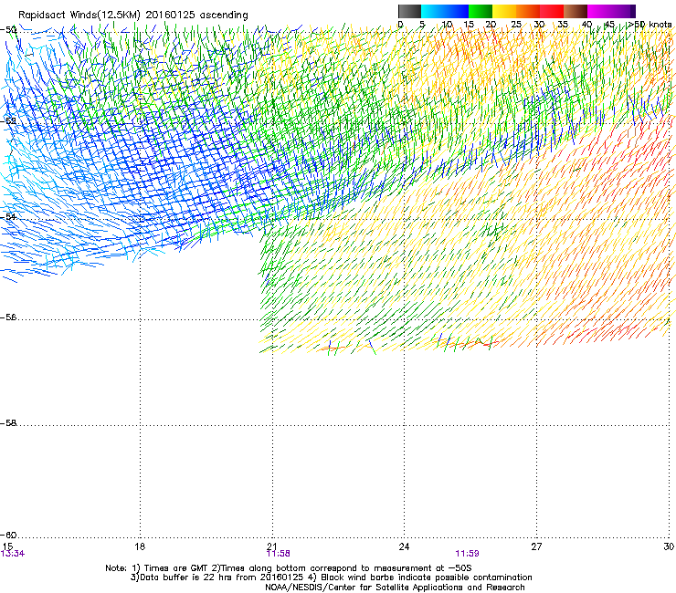Click the orange 25-30 knots color swatch
This screenshot has height=593, width=676.
pos(528,11)
